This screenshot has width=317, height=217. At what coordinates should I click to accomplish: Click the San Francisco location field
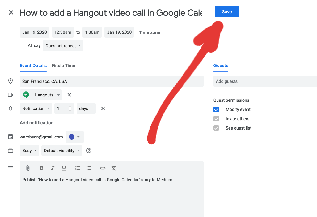(x=112, y=81)
